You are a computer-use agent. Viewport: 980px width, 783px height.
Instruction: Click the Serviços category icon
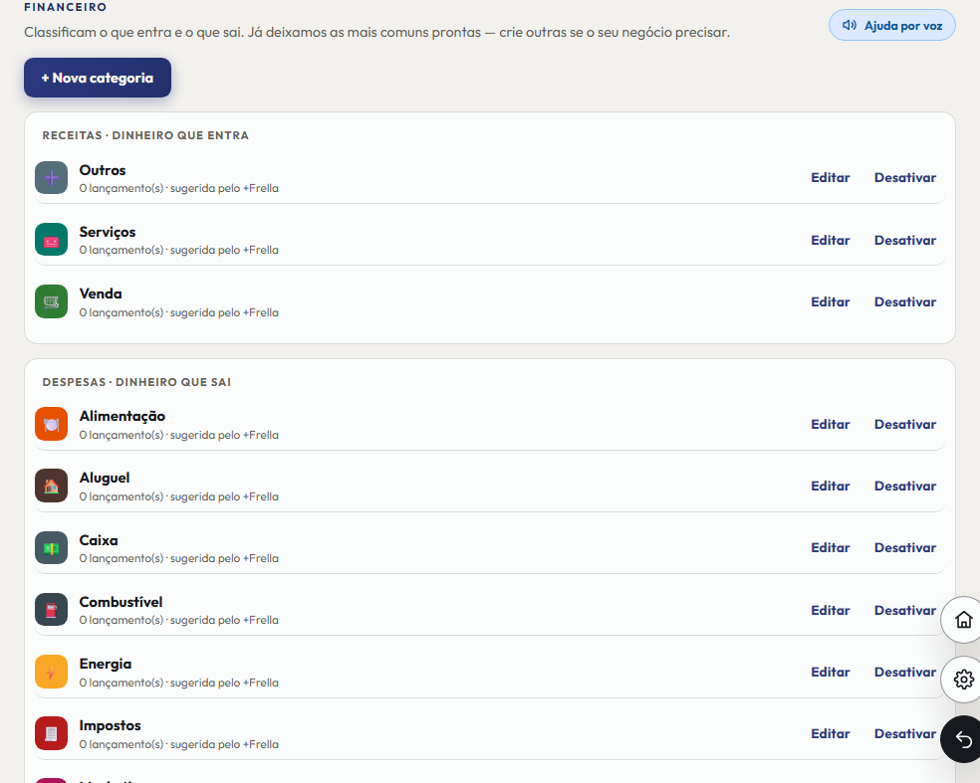(51, 240)
